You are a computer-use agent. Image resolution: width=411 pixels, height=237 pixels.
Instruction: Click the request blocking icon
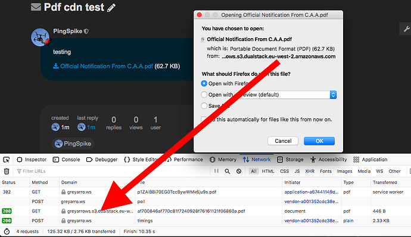(x=238, y=171)
